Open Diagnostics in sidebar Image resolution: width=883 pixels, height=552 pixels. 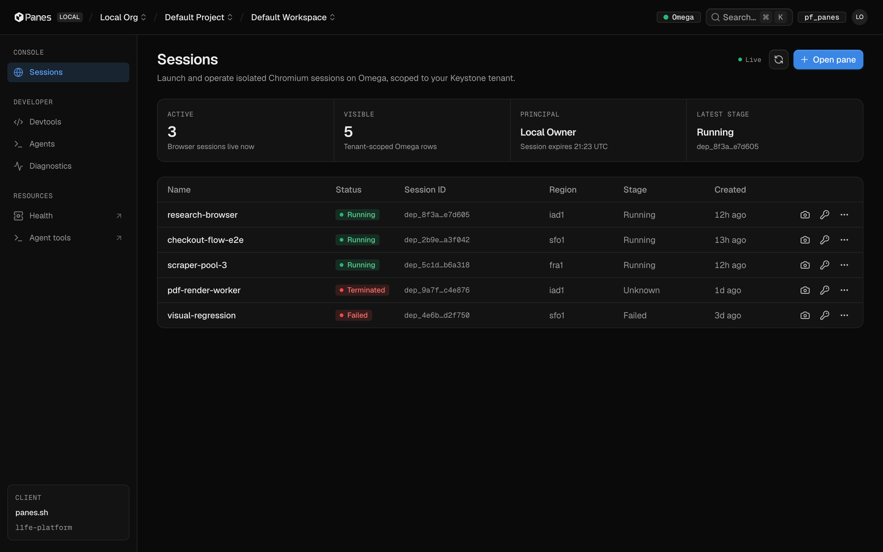[x=68, y=166]
